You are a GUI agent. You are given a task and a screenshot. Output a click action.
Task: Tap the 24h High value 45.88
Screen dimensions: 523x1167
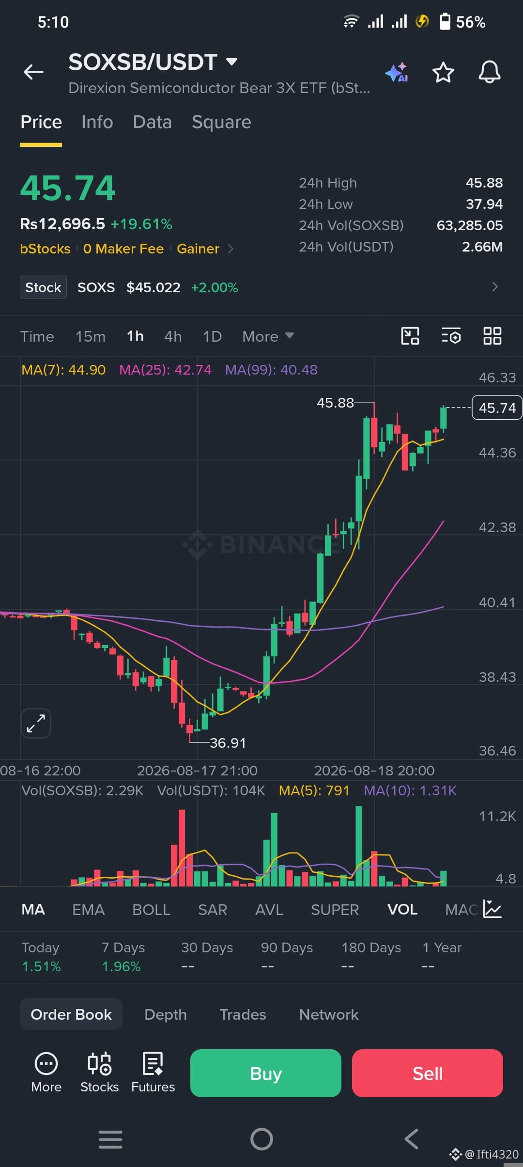pyautogui.click(x=484, y=183)
